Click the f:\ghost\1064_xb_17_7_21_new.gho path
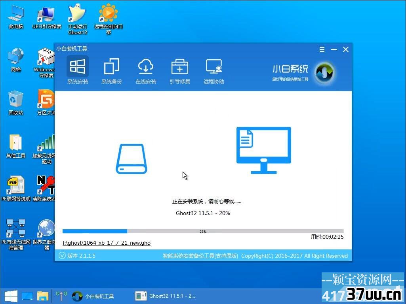 [107, 243]
